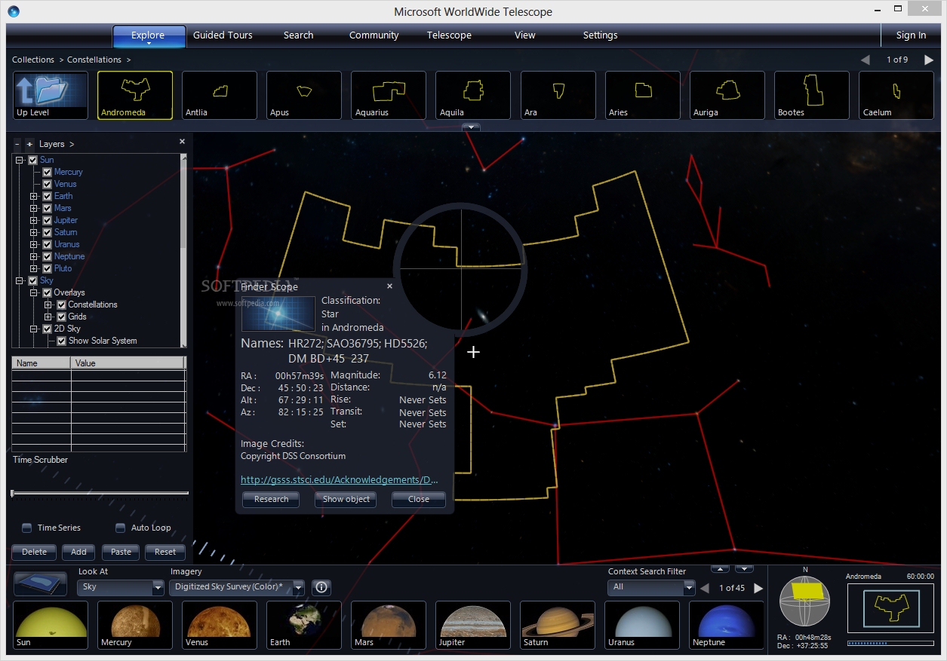Expand the Mars tree node
The width and height of the screenshot is (947, 661).
click(x=34, y=208)
